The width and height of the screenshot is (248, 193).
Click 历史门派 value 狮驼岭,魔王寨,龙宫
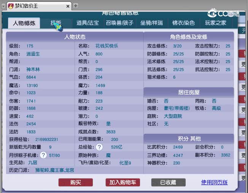point(55,170)
